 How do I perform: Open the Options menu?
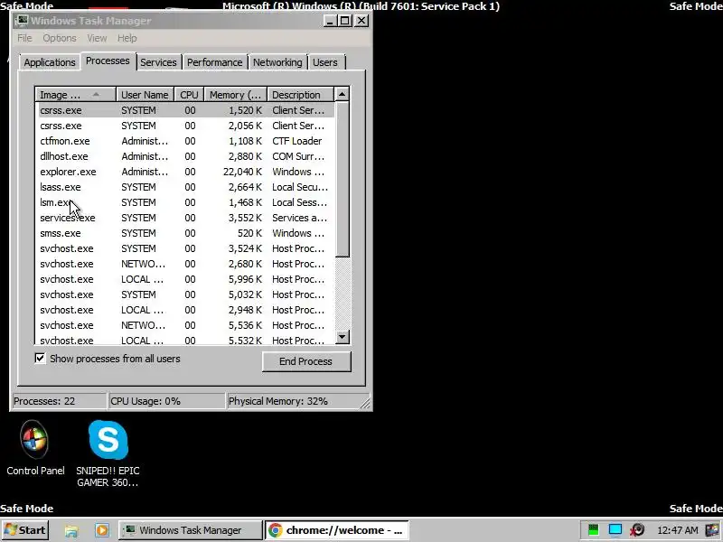(60, 38)
